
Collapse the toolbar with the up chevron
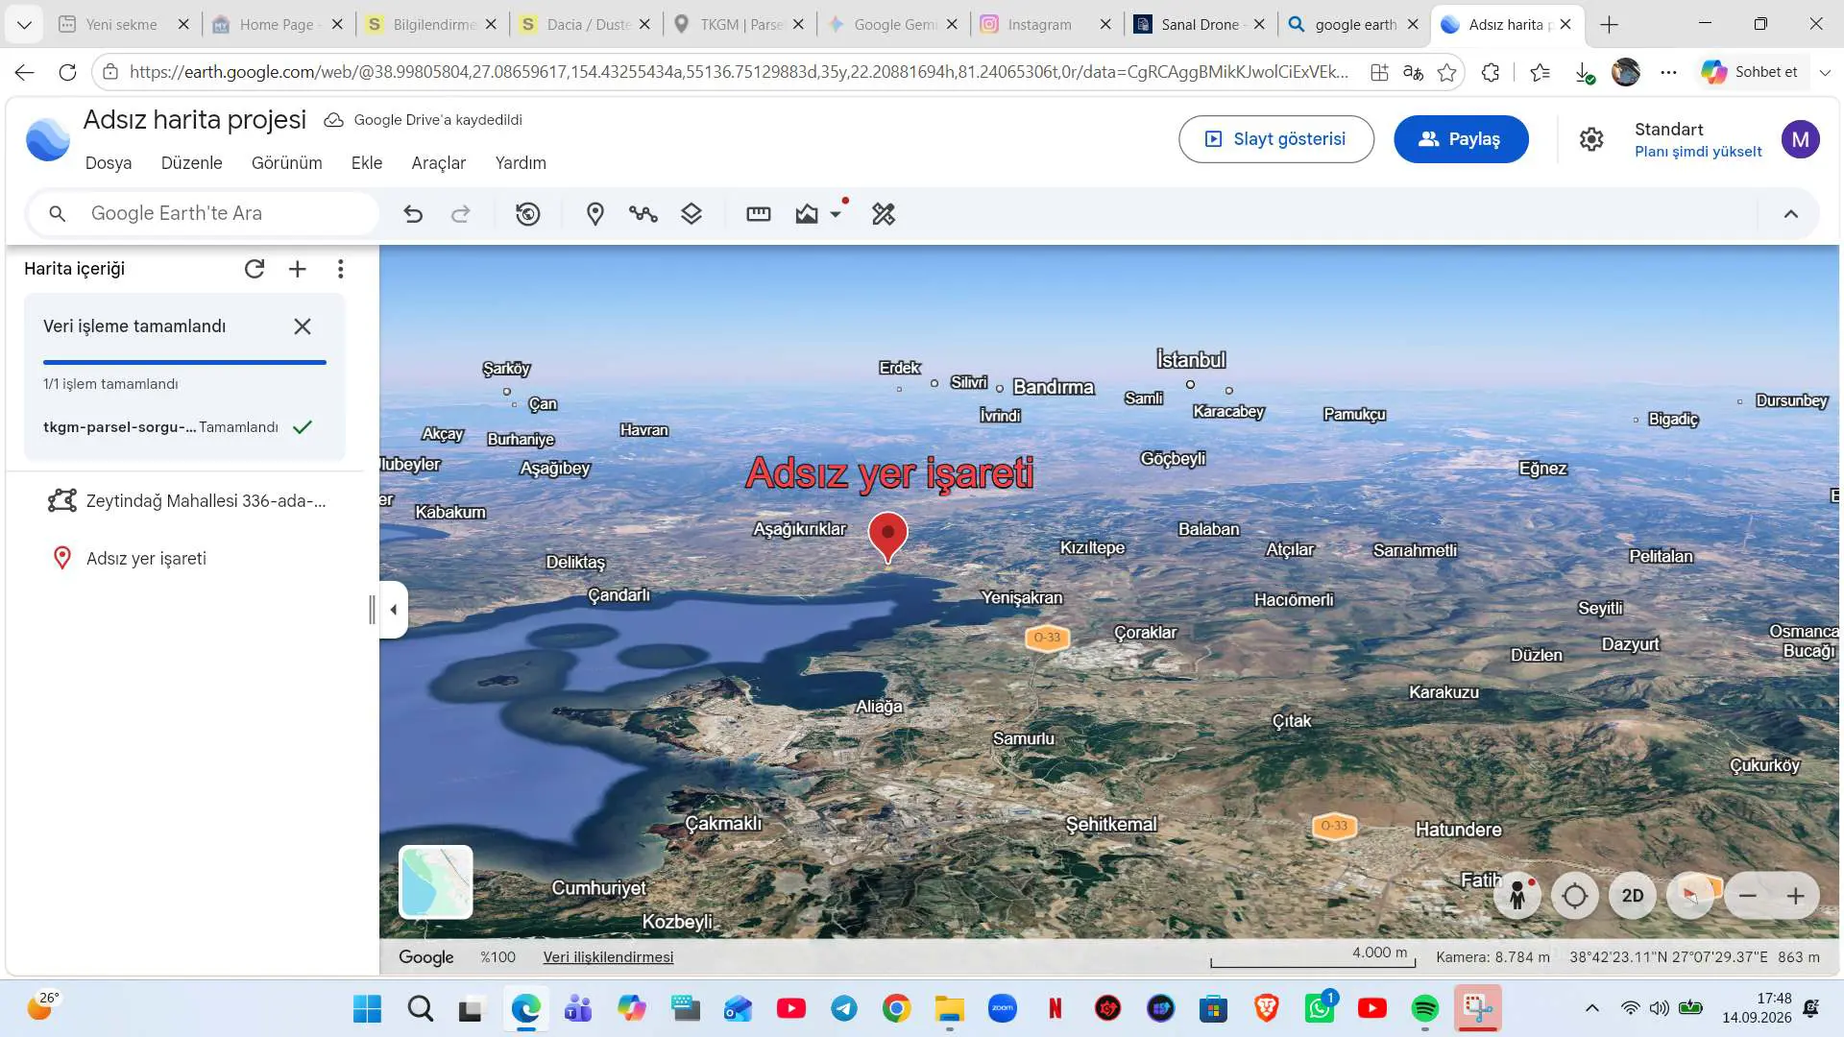point(1791,214)
